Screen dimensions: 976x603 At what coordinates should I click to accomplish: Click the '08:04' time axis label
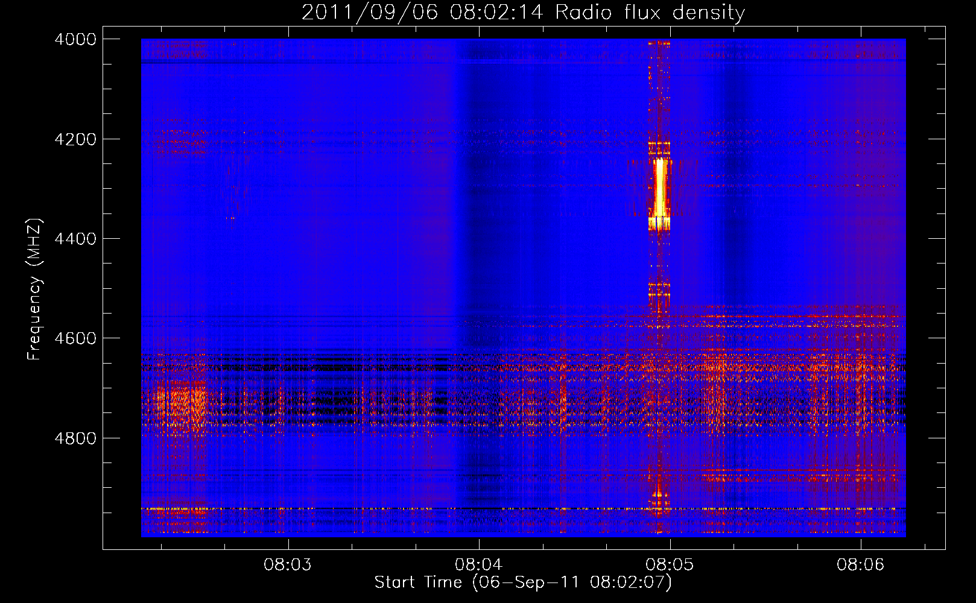point(479,565)
